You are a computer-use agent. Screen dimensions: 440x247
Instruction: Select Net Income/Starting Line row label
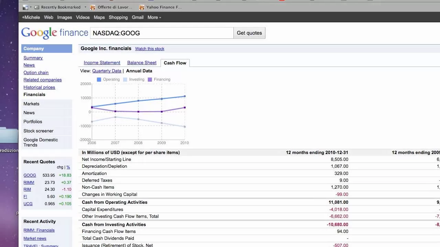(106, 159)
